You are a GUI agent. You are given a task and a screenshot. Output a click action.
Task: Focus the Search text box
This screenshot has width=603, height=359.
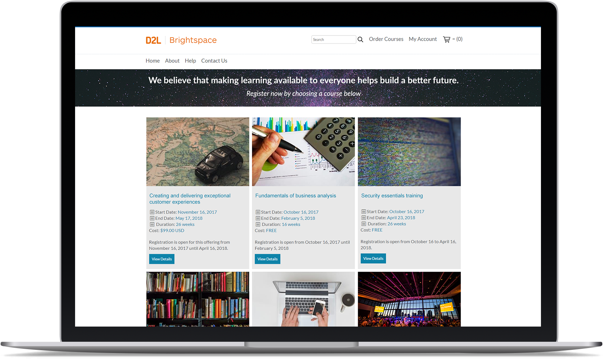(x=334, y=39)
